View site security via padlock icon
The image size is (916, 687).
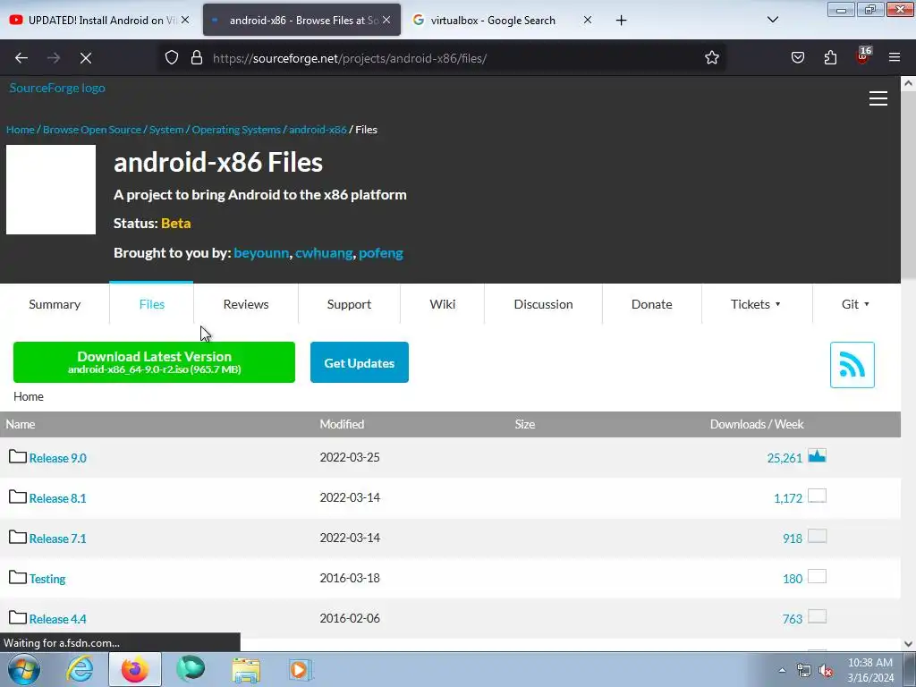click(197, 58)
